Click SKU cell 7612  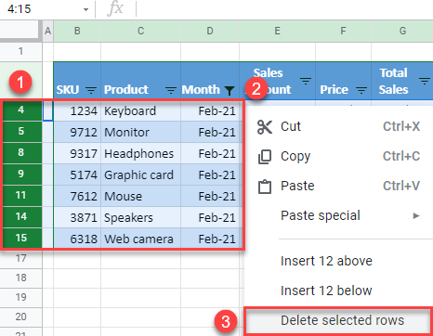(77, 196)
